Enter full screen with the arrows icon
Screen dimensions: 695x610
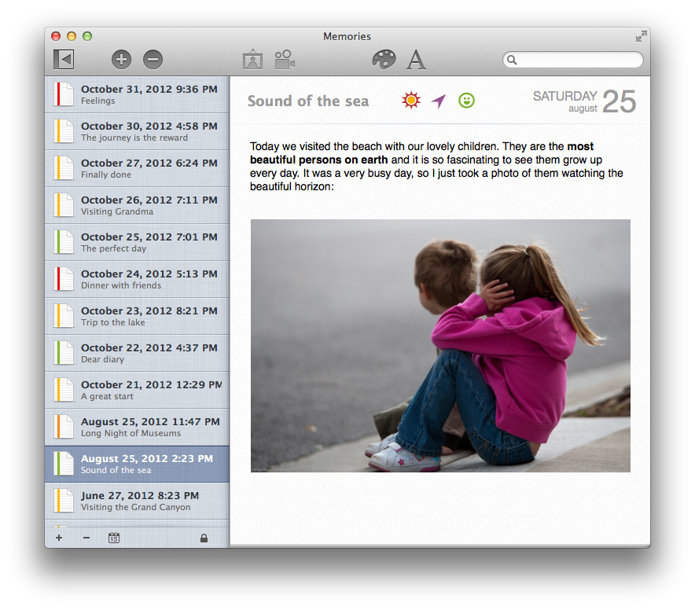tap(641, 36)
